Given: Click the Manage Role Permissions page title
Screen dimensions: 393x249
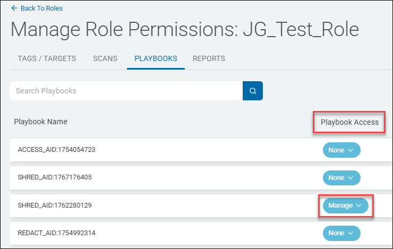Looking at the screenshot, I should coord(184,29).
